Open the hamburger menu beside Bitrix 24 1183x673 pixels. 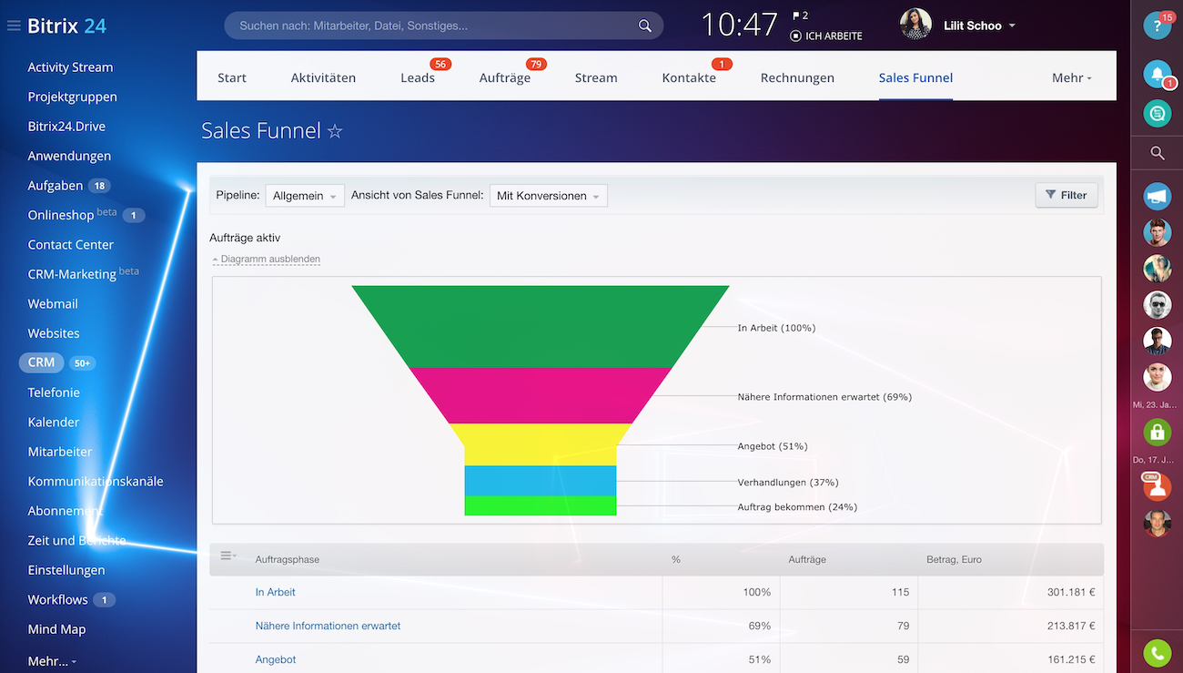click(x=14, y=26)
